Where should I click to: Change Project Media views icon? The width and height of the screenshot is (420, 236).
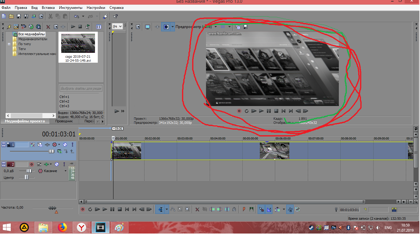click(99, 27)
